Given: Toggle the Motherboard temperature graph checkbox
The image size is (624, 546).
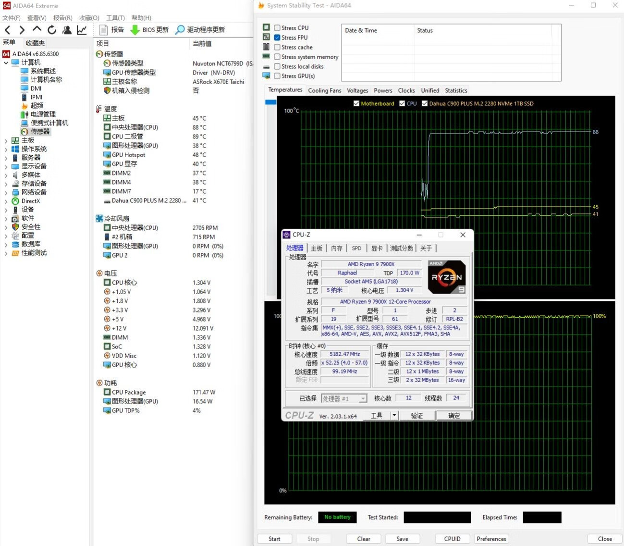Looking at the screenshot, I should click(x=356, y=103).
